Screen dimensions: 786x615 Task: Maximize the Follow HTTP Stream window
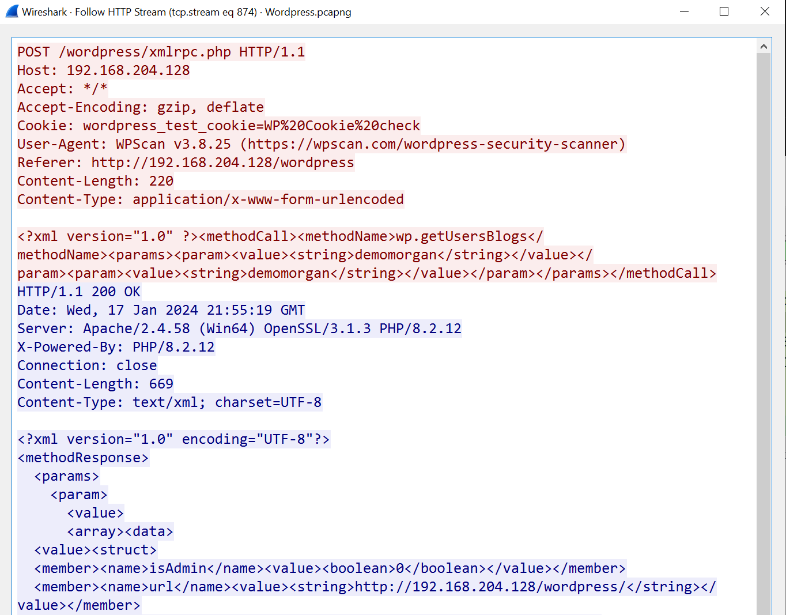click(724, 12)
